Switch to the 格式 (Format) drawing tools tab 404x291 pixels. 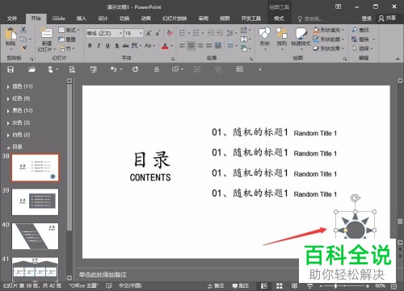click(x=279, y=19)
